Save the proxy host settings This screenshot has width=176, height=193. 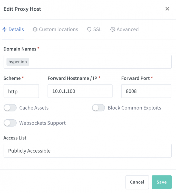point(162,182)
